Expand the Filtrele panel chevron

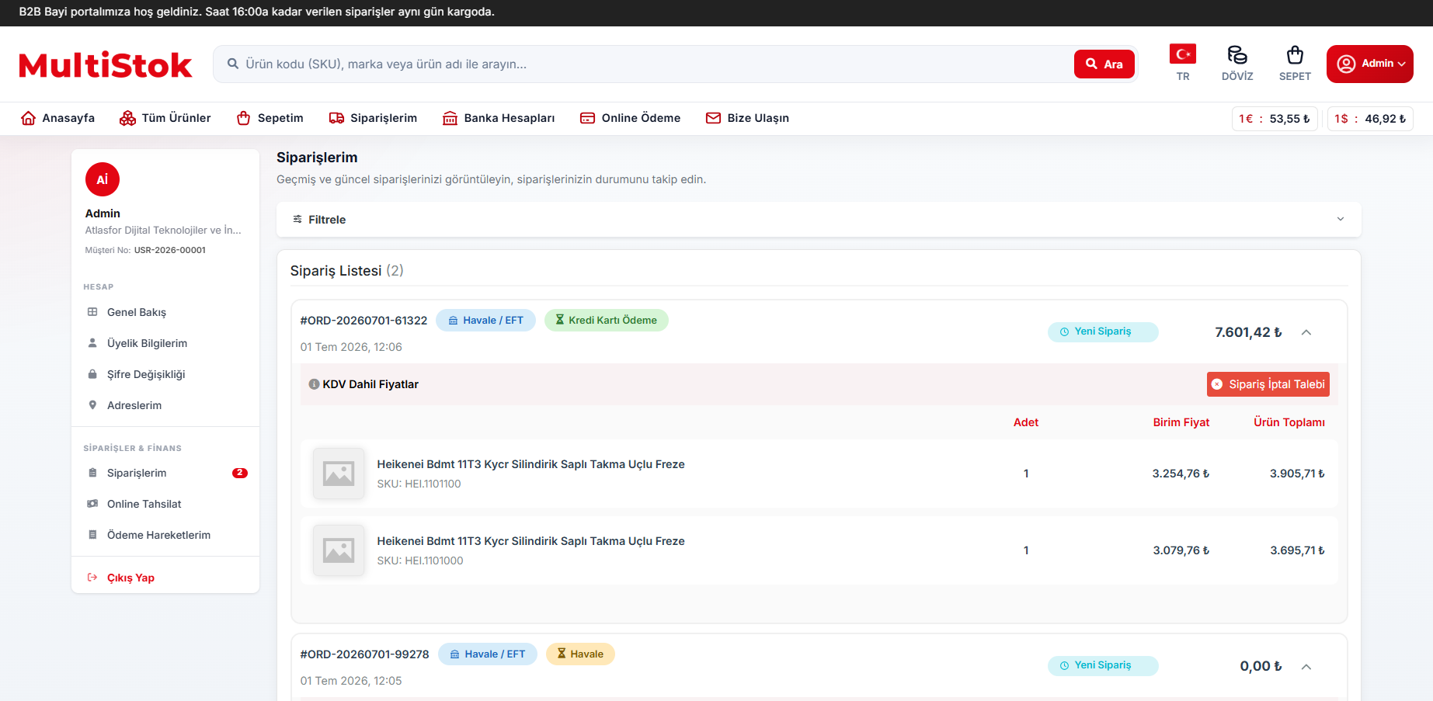tap(1341, 220)
